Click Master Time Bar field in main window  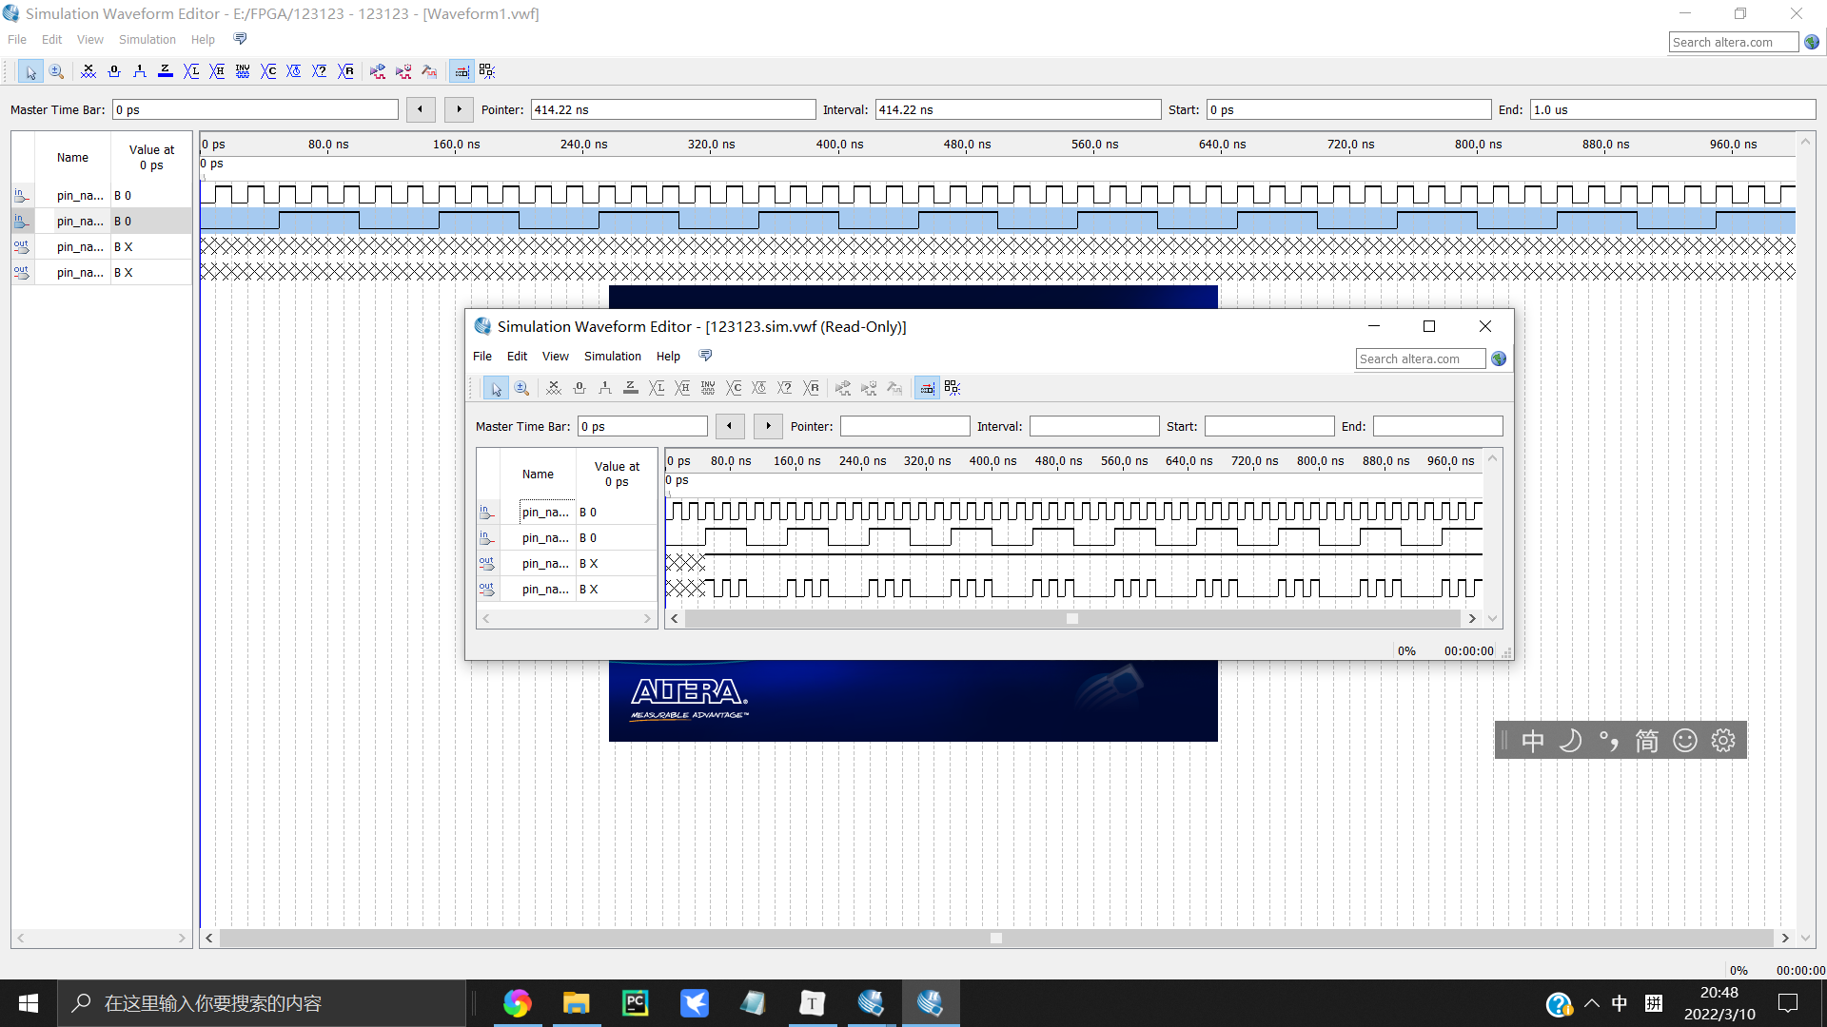click(255, 109)
